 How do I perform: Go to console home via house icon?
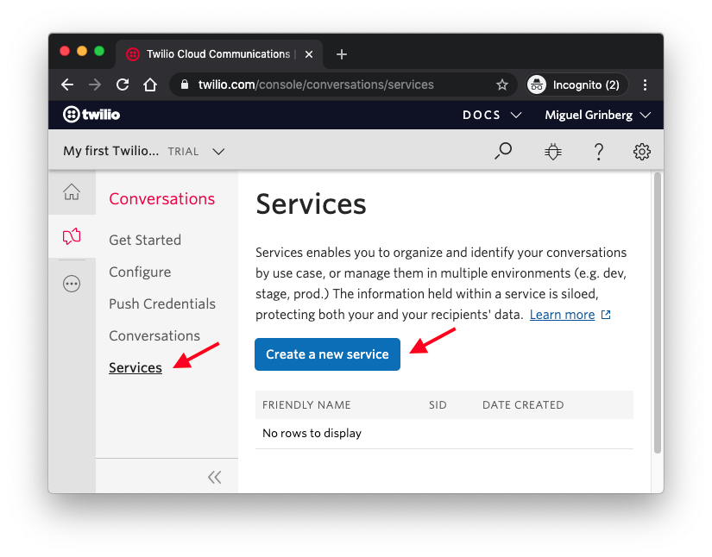point(72,192)
